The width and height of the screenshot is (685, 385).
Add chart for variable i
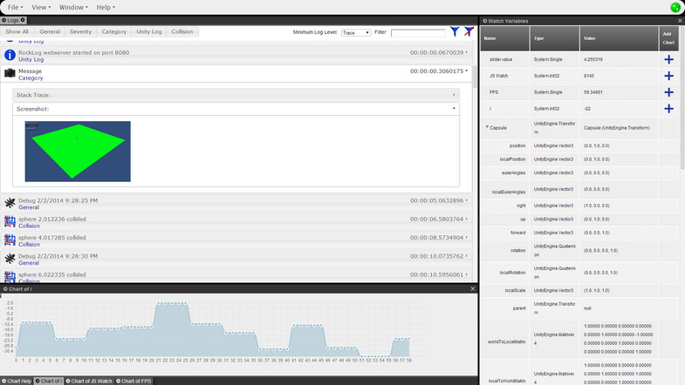pos(668,109)
